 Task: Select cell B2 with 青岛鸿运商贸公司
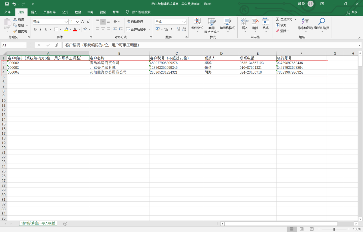(119, 63)
